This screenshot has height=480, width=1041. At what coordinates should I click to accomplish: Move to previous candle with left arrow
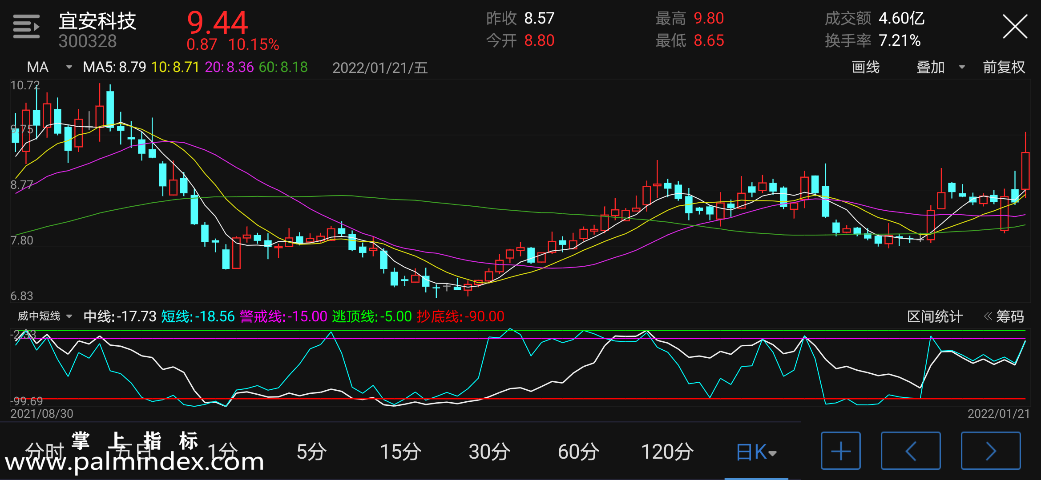click(911, 451)
